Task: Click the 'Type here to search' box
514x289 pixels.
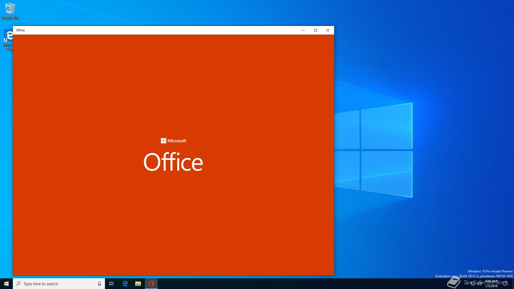Action: coord(59,284)
